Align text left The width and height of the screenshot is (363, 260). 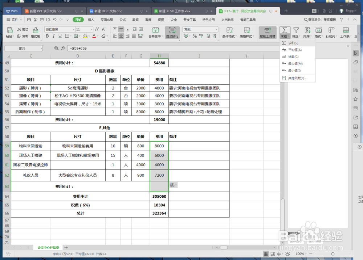pyautogui.click(x=115, y=36)
